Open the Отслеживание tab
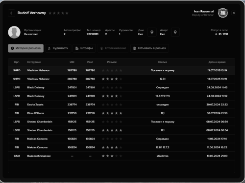 click(113, 48)
